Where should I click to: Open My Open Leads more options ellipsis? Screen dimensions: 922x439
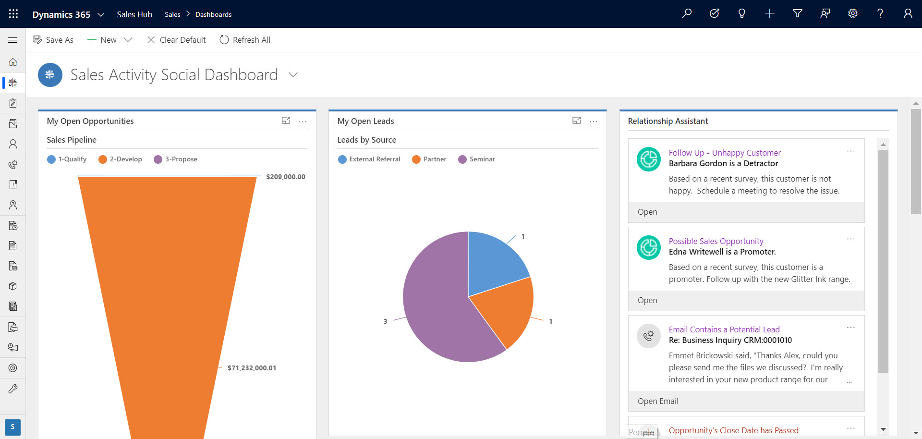coord(594,122)
